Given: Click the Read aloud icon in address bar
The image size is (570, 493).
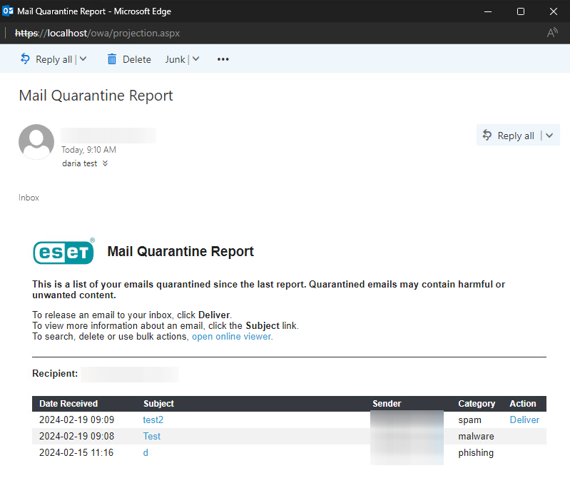Looking at the screenshot, I should (x=551, y=33).
